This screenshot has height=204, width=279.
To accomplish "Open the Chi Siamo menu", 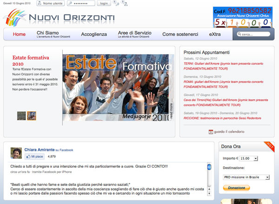I will pos(48,34).
